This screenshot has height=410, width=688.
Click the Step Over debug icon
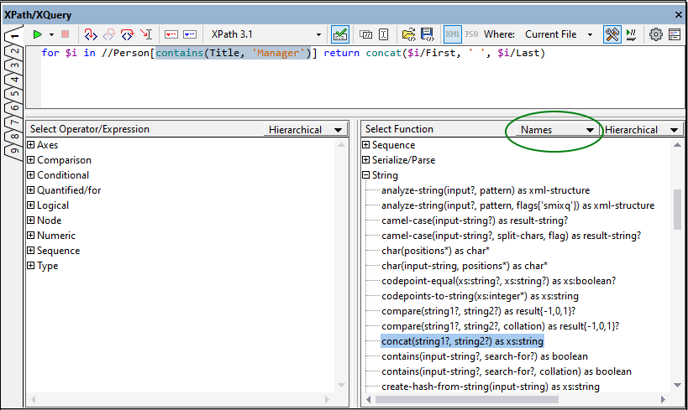point(128,34)
